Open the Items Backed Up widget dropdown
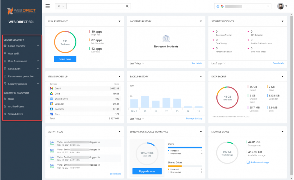The height and width of the screenshot is (180, 294). pos(119,76)
